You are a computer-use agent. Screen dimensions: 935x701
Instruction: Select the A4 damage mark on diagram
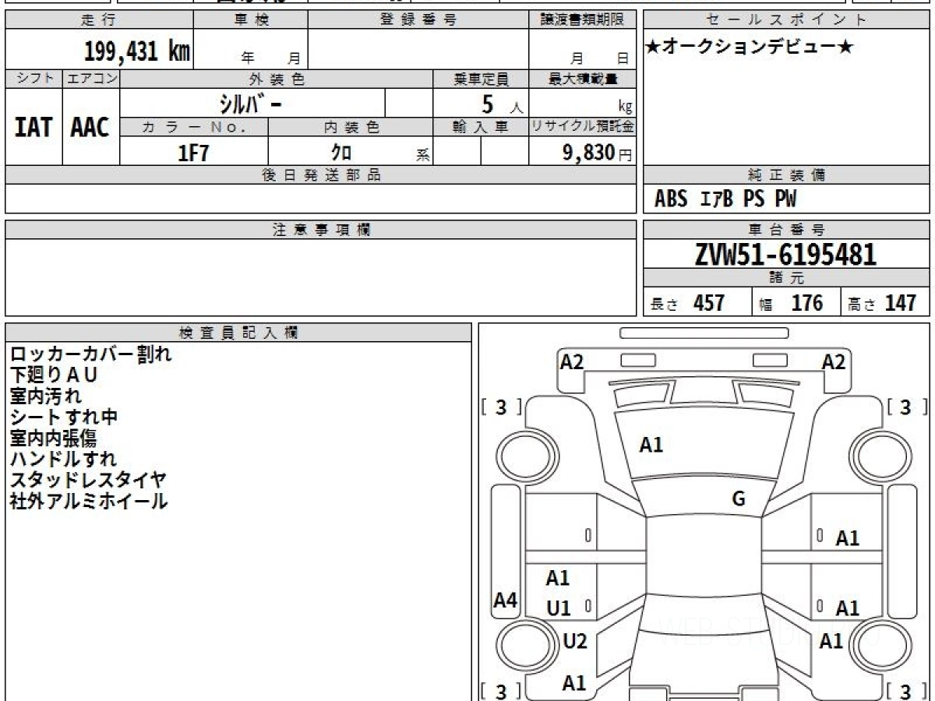(x=506, y=601)
